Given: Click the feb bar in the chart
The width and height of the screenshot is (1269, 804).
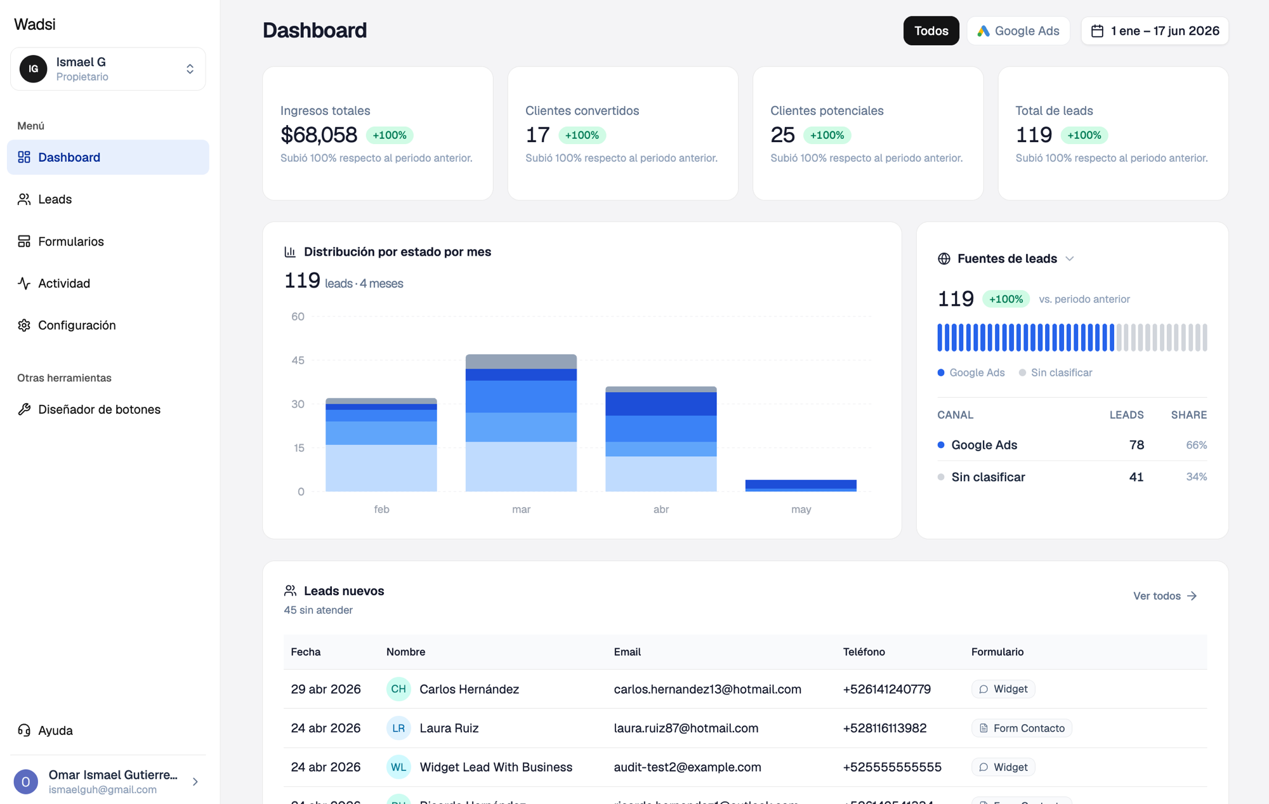Looking at the screenshot, I should (381, 445).
